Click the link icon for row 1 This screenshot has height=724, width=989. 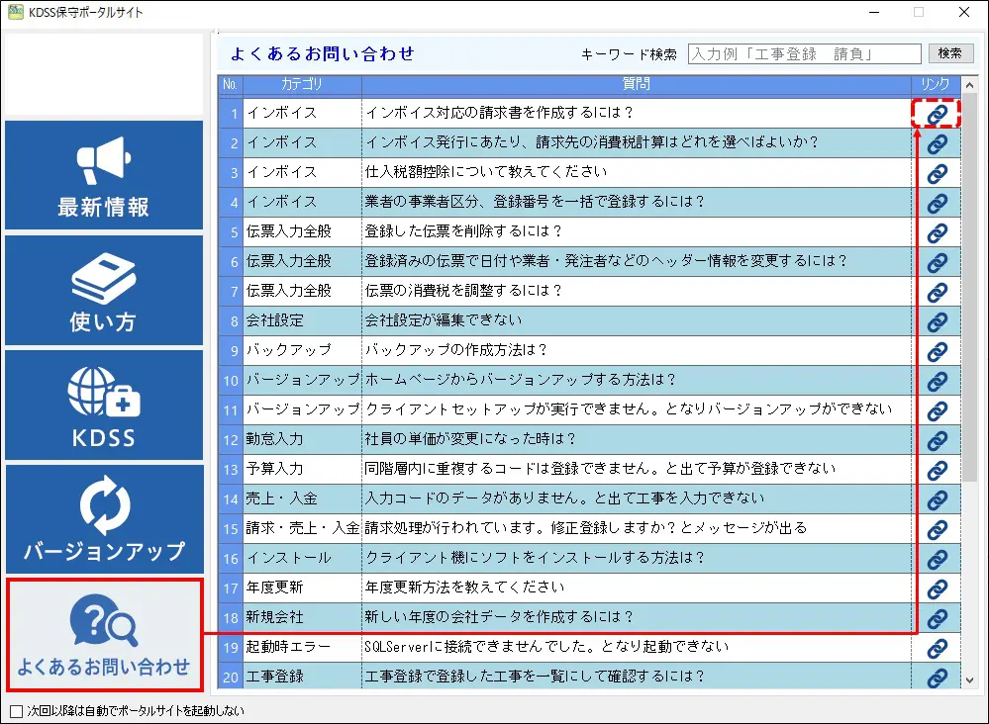pyautogui.click(x=937, y=115)
